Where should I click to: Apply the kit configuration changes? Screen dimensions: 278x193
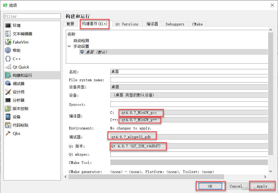point(262,186)
